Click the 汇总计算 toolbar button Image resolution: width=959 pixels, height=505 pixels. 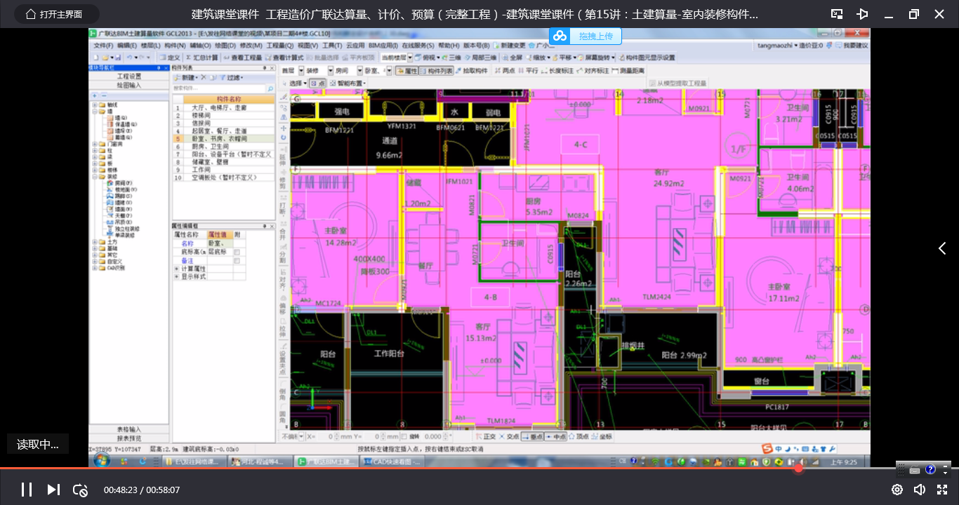click(201, 58)
